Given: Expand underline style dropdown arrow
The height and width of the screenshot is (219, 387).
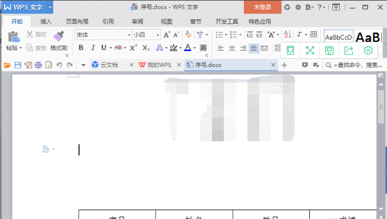Looking at the screenshot, I should coord(111,48).
